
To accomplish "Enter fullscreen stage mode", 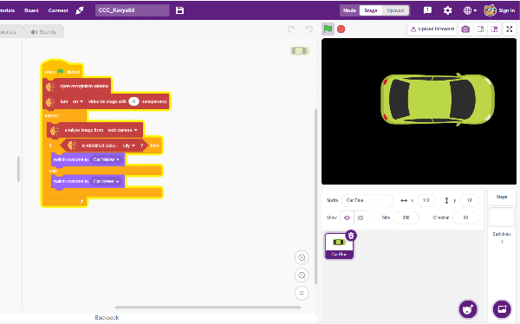I will coord(510,29).
